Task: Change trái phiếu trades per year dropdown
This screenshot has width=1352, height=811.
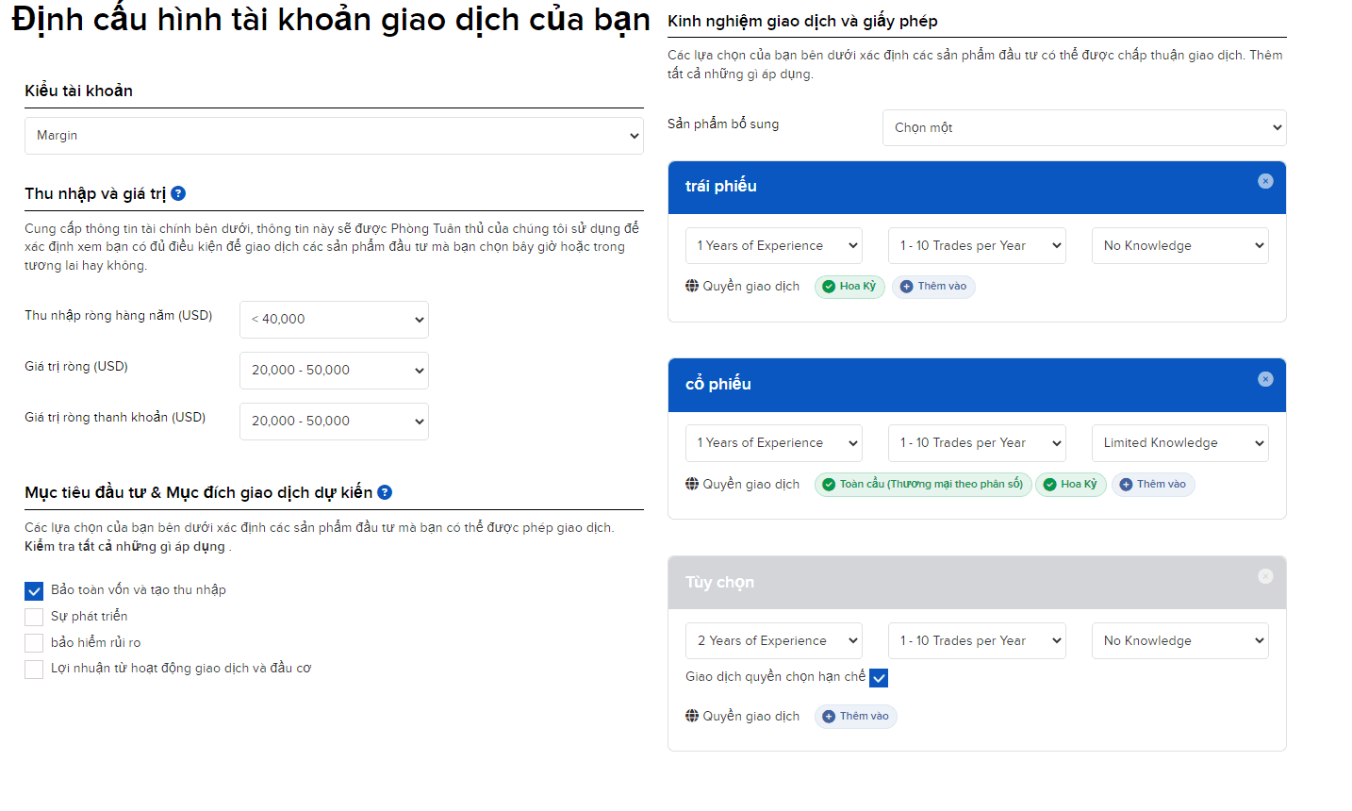Action: pos(977,245)
